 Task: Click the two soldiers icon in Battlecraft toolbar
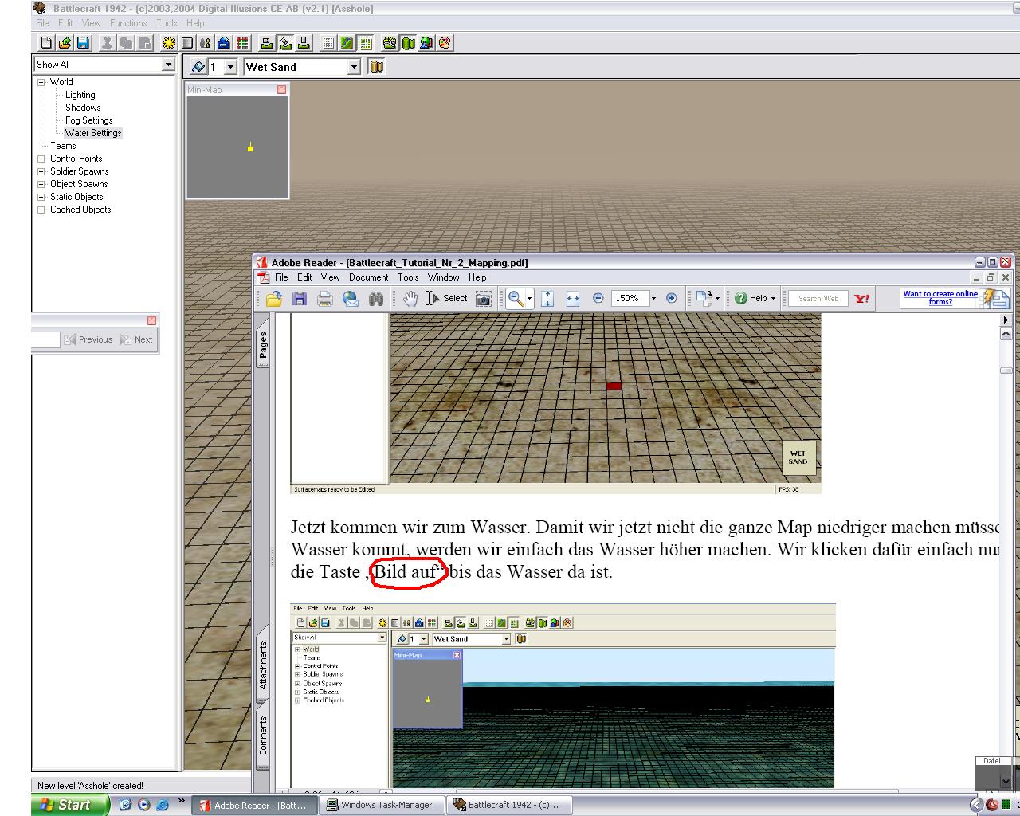[206, 43]
